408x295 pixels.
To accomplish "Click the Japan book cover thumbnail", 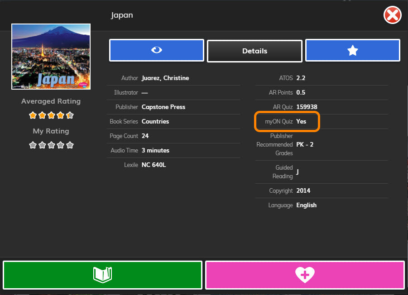I will point(51,57).
